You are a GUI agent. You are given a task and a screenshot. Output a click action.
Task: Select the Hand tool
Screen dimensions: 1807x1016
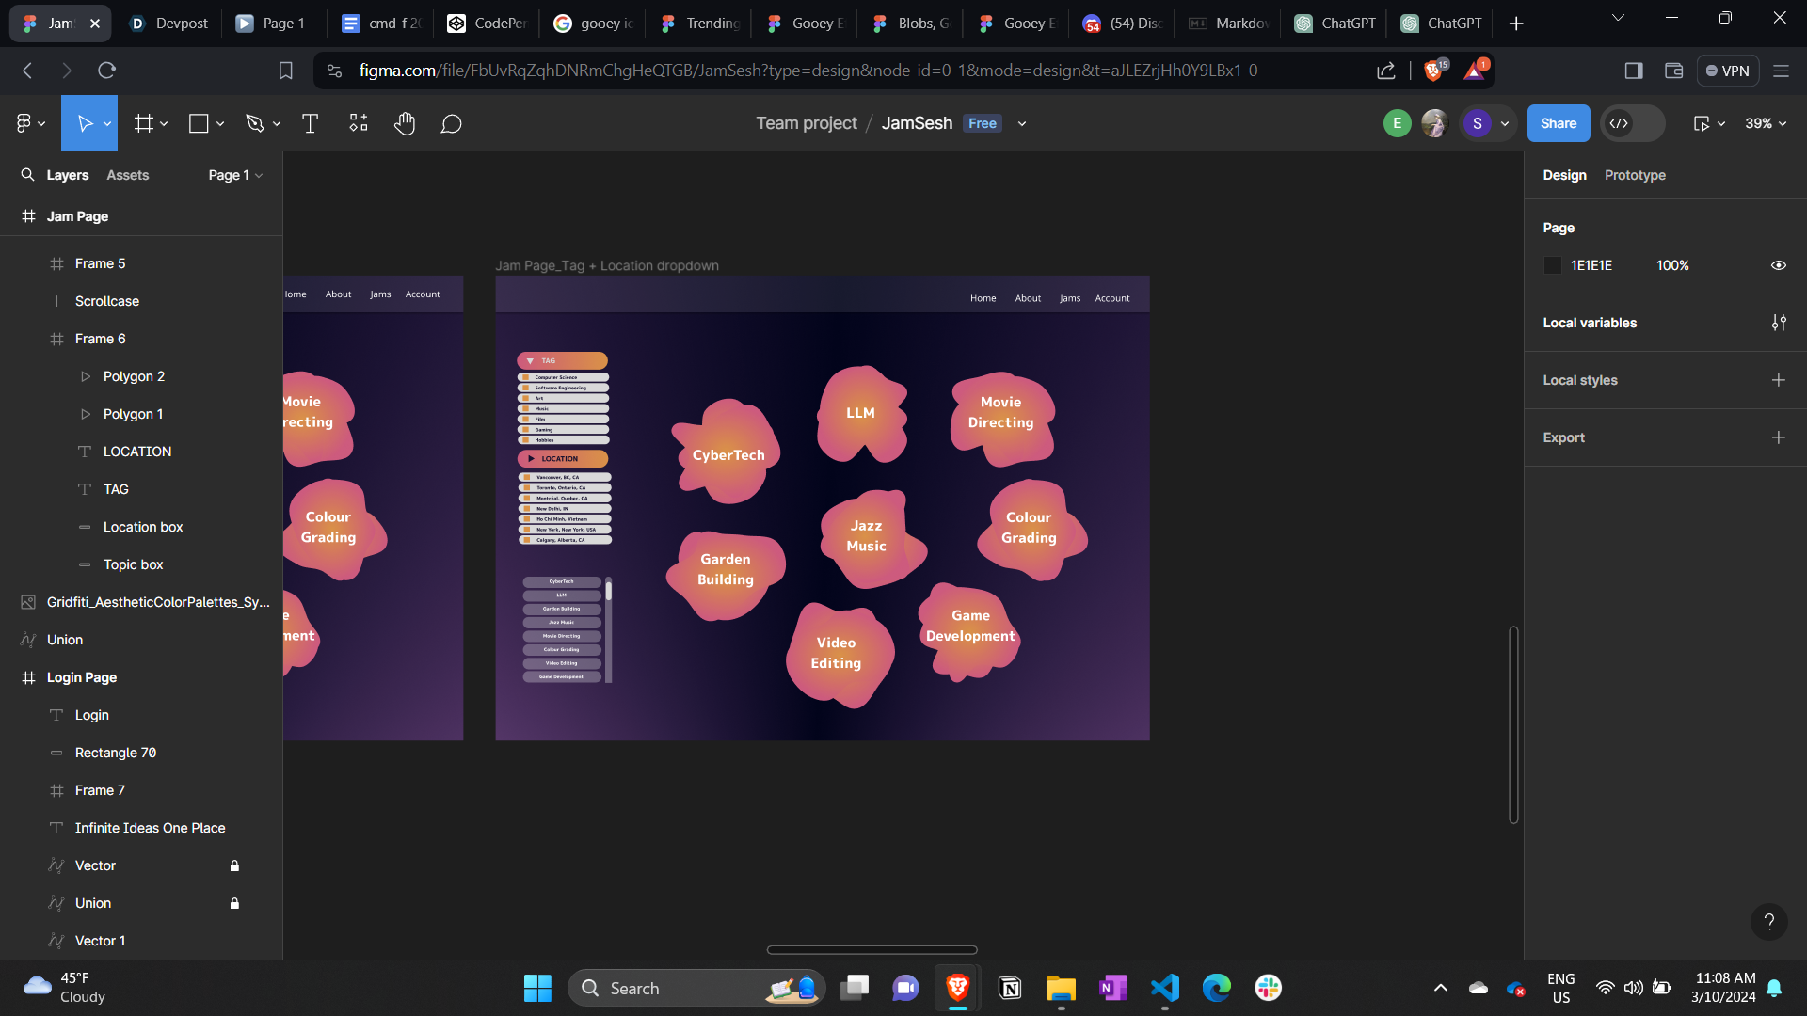coord(405,123)
